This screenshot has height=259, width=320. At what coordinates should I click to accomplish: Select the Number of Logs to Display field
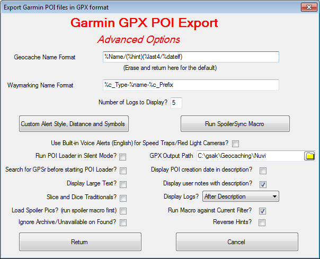[176, 103]
